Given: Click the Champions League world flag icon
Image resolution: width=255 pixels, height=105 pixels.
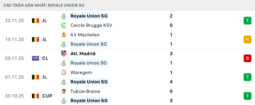Looking at the screenshot, I should (x=35, y=58).
